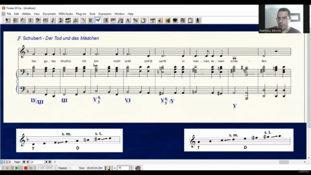This screenshot has height=175, width=311.
Task: Open the Plug-ins menu
Action: [x=81, y=14]
